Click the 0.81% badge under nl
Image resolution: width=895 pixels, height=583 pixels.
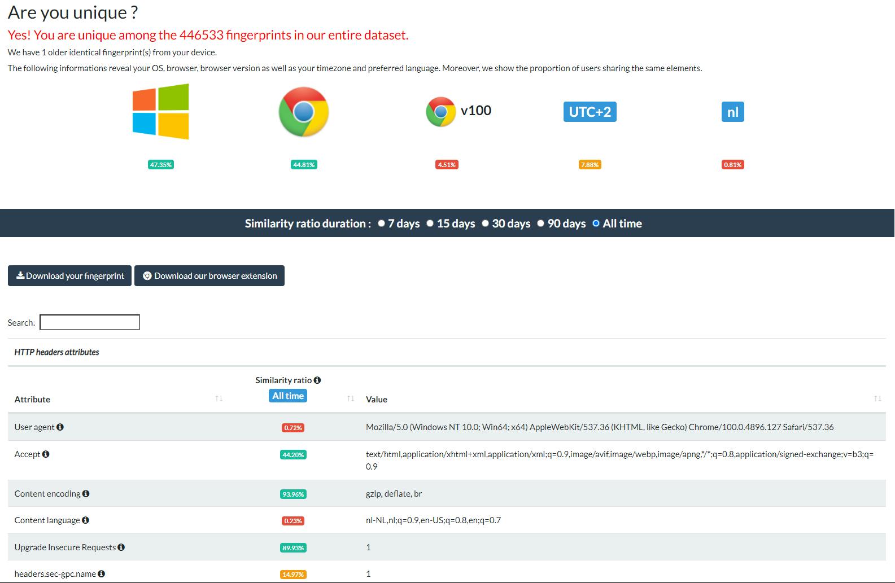click(x=732, y=165)
